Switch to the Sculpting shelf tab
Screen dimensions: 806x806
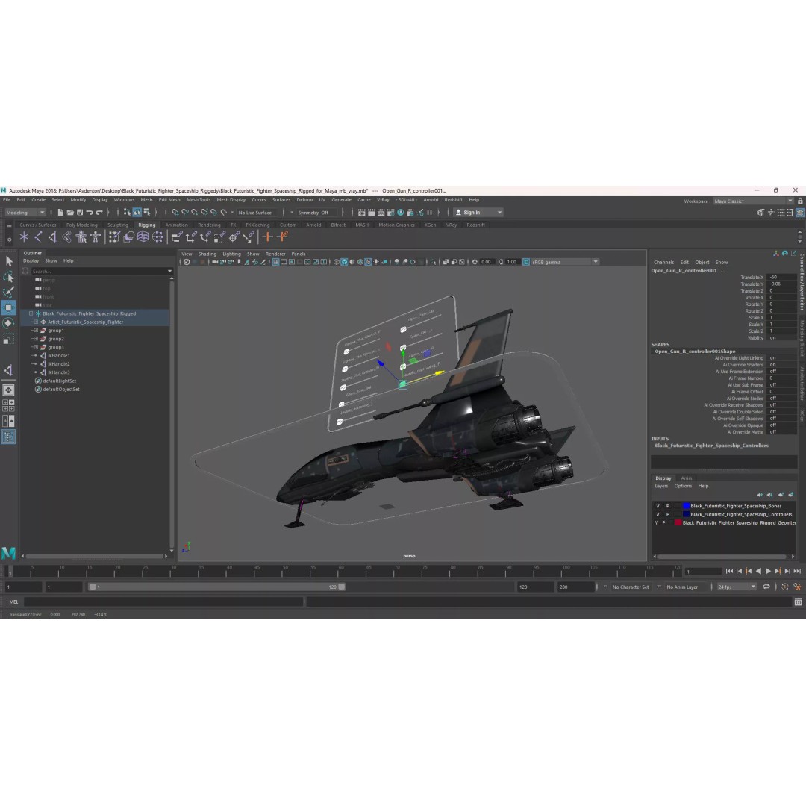tap(118, 225)
